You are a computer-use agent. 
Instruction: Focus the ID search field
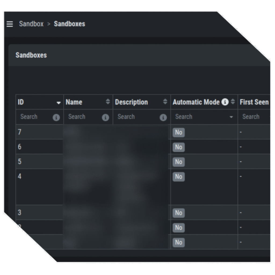click(x=35, y=117)
